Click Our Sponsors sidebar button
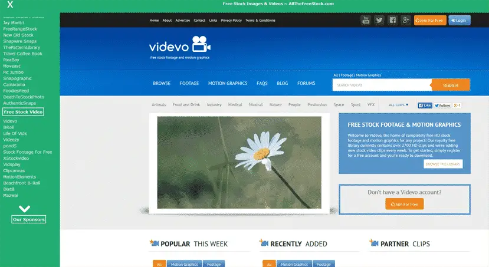Screen dimensions: 489x267 coord(29,219)
